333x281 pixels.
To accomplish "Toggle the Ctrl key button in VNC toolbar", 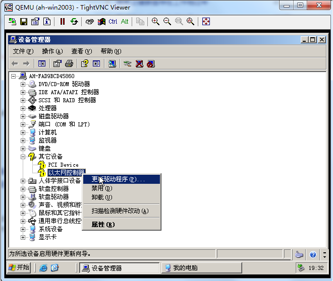I will click(113, 22).
